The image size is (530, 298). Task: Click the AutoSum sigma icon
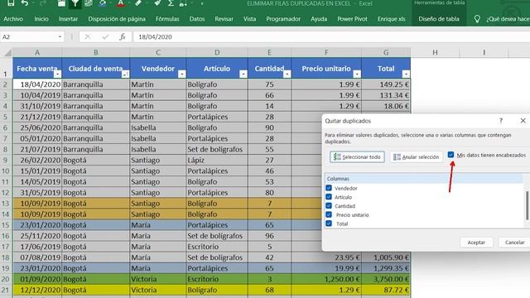click(x=171, y=3)
